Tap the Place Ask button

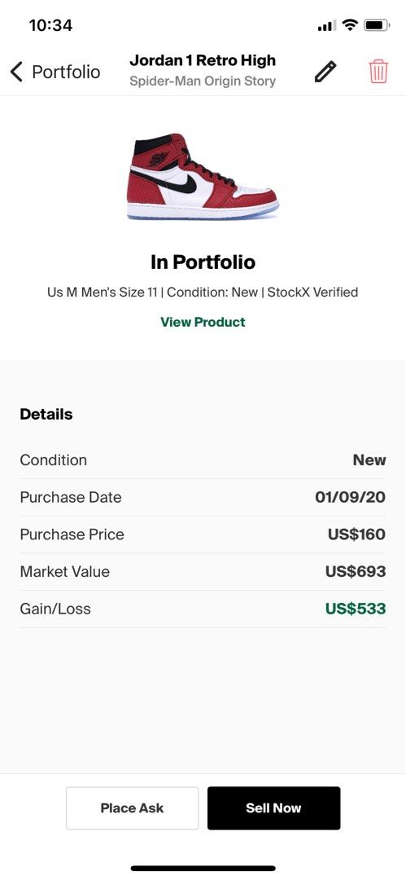click(x=133, y=808)
